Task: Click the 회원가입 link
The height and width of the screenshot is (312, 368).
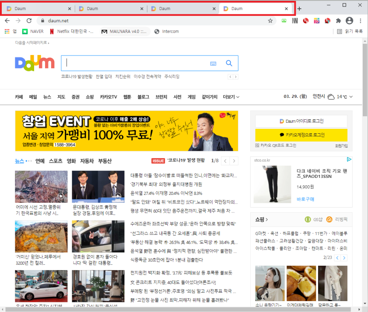Action: click(341, 146)
